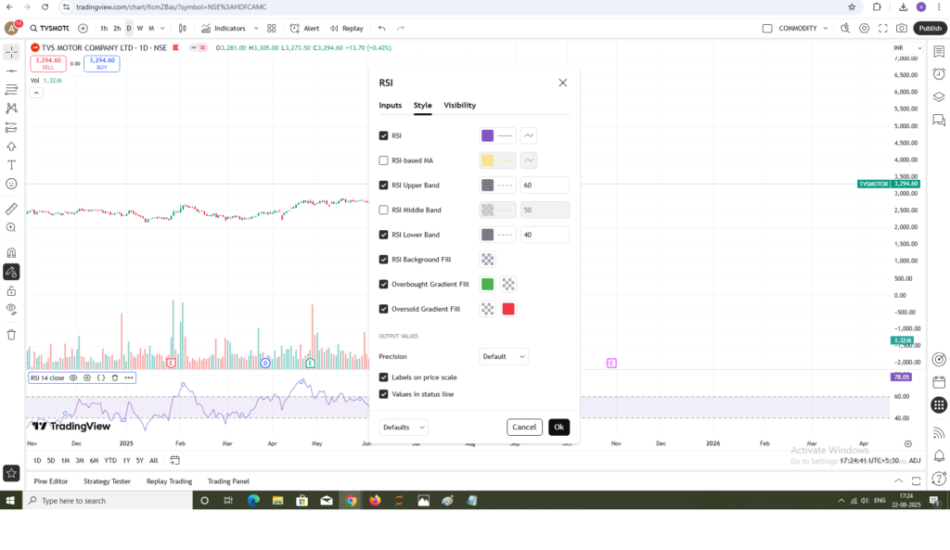Select the zoom in tool
The width and height of the screenshot is (950, 550).
coord(11,228)
